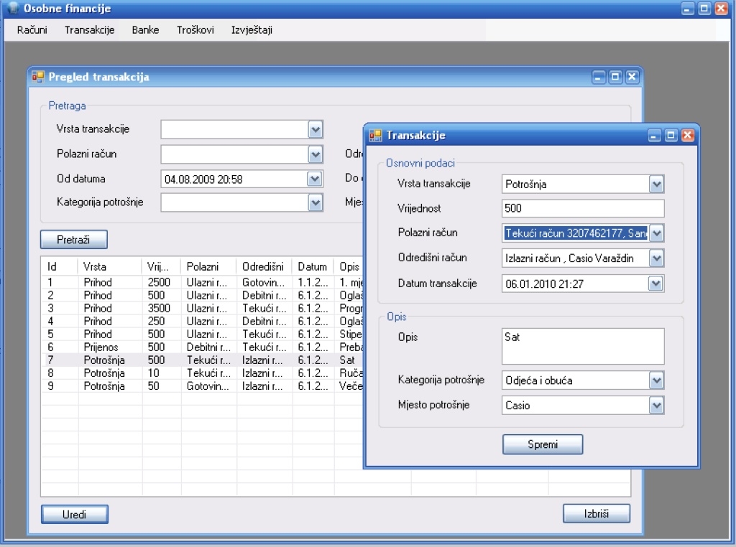The height and width of the screenshot is (547, 736).
Task: Open the Od datuma date picker
Action: point(315,179)
